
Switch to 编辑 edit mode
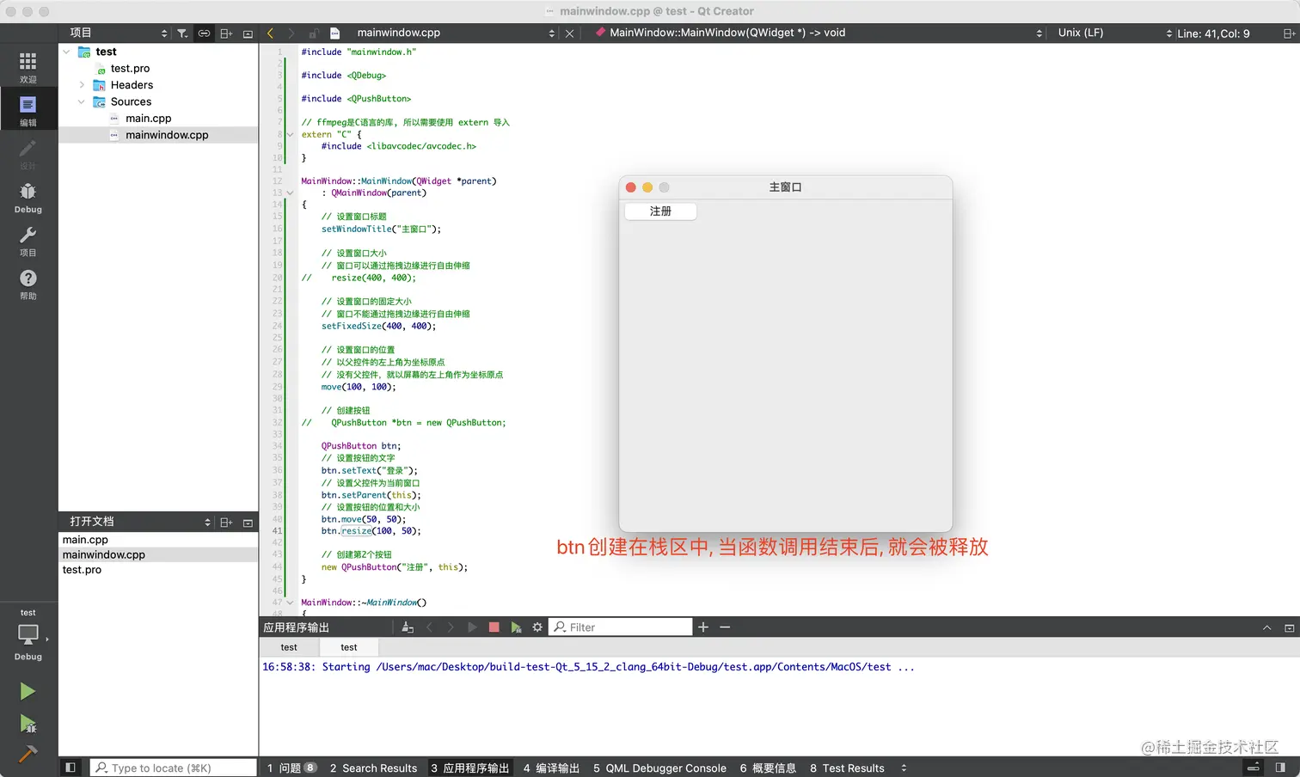point(28,110)
